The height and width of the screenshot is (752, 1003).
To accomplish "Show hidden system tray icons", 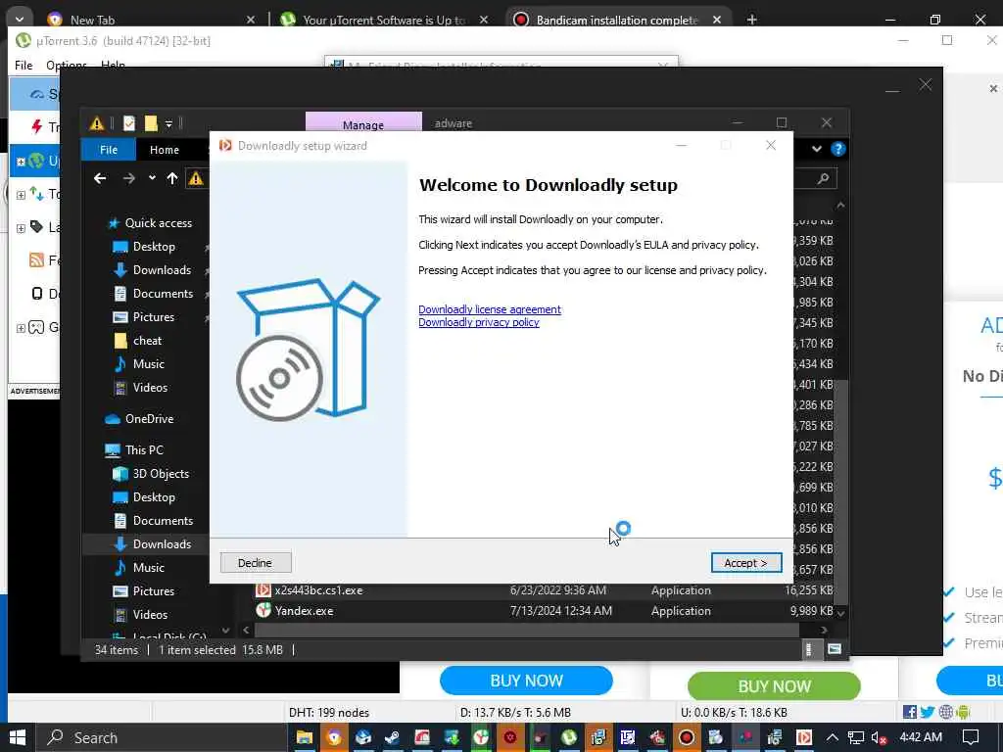I will pos(833,738).
